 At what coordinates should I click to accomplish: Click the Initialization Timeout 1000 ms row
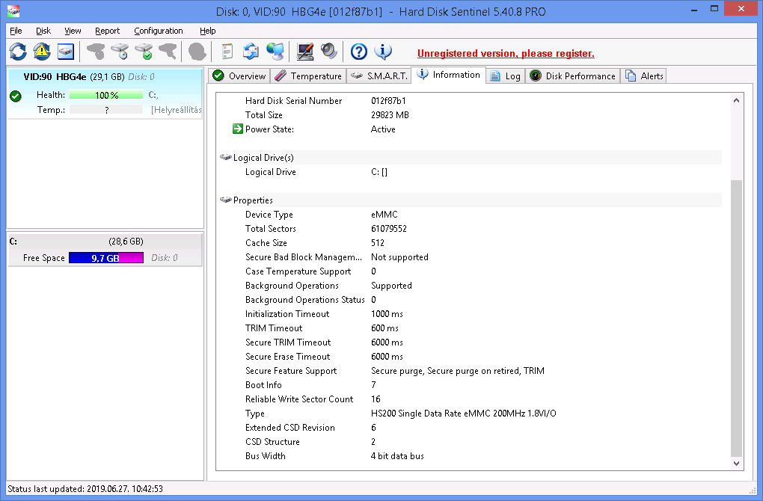click(470, 314)
